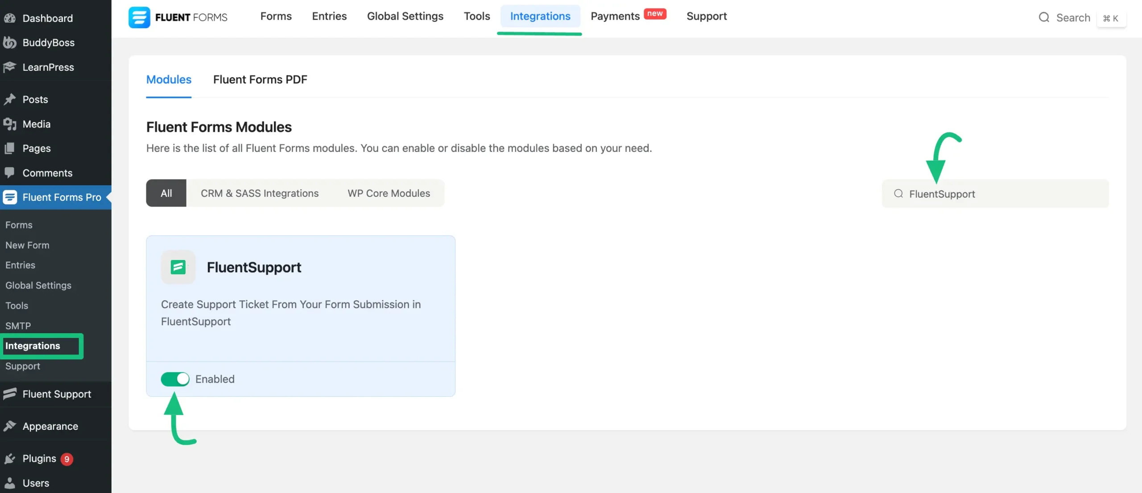Screen dimensions: 1142x493
Task: Select the All modules filter button
Action: click(x=166, y=193)
